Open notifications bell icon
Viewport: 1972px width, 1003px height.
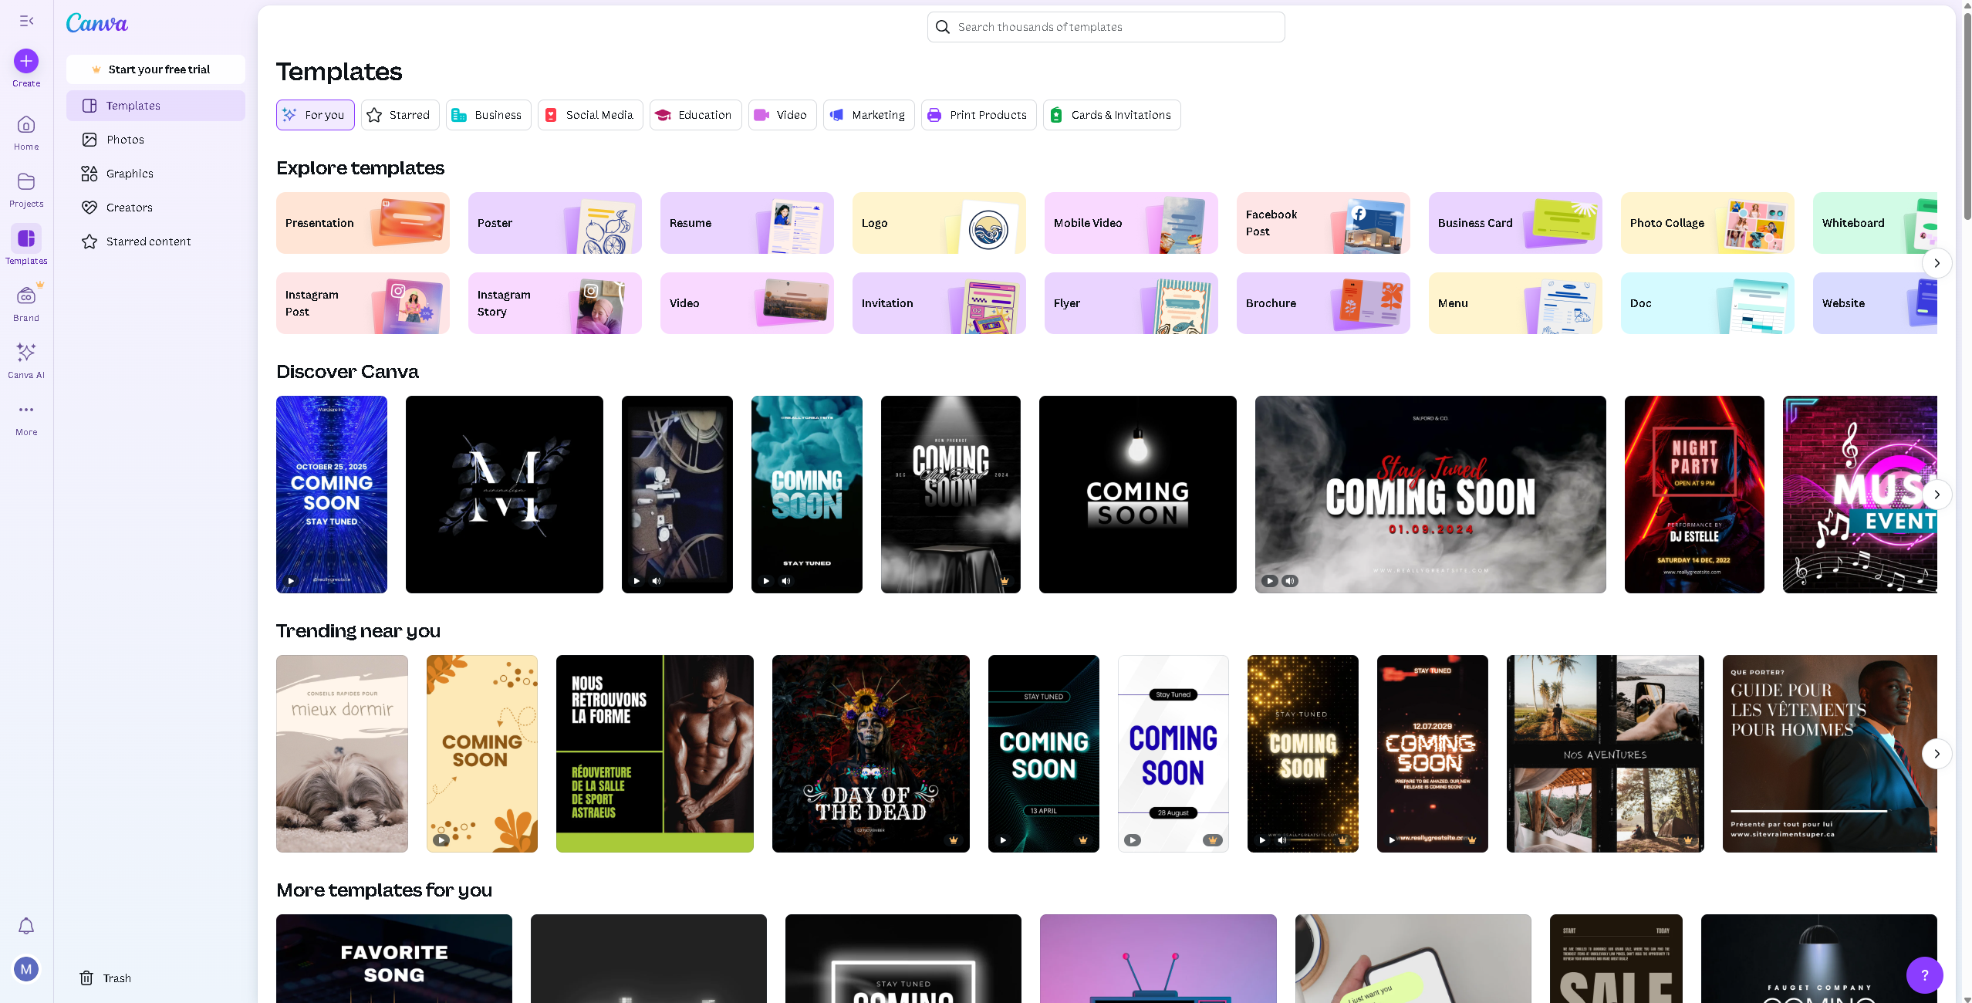26,926
